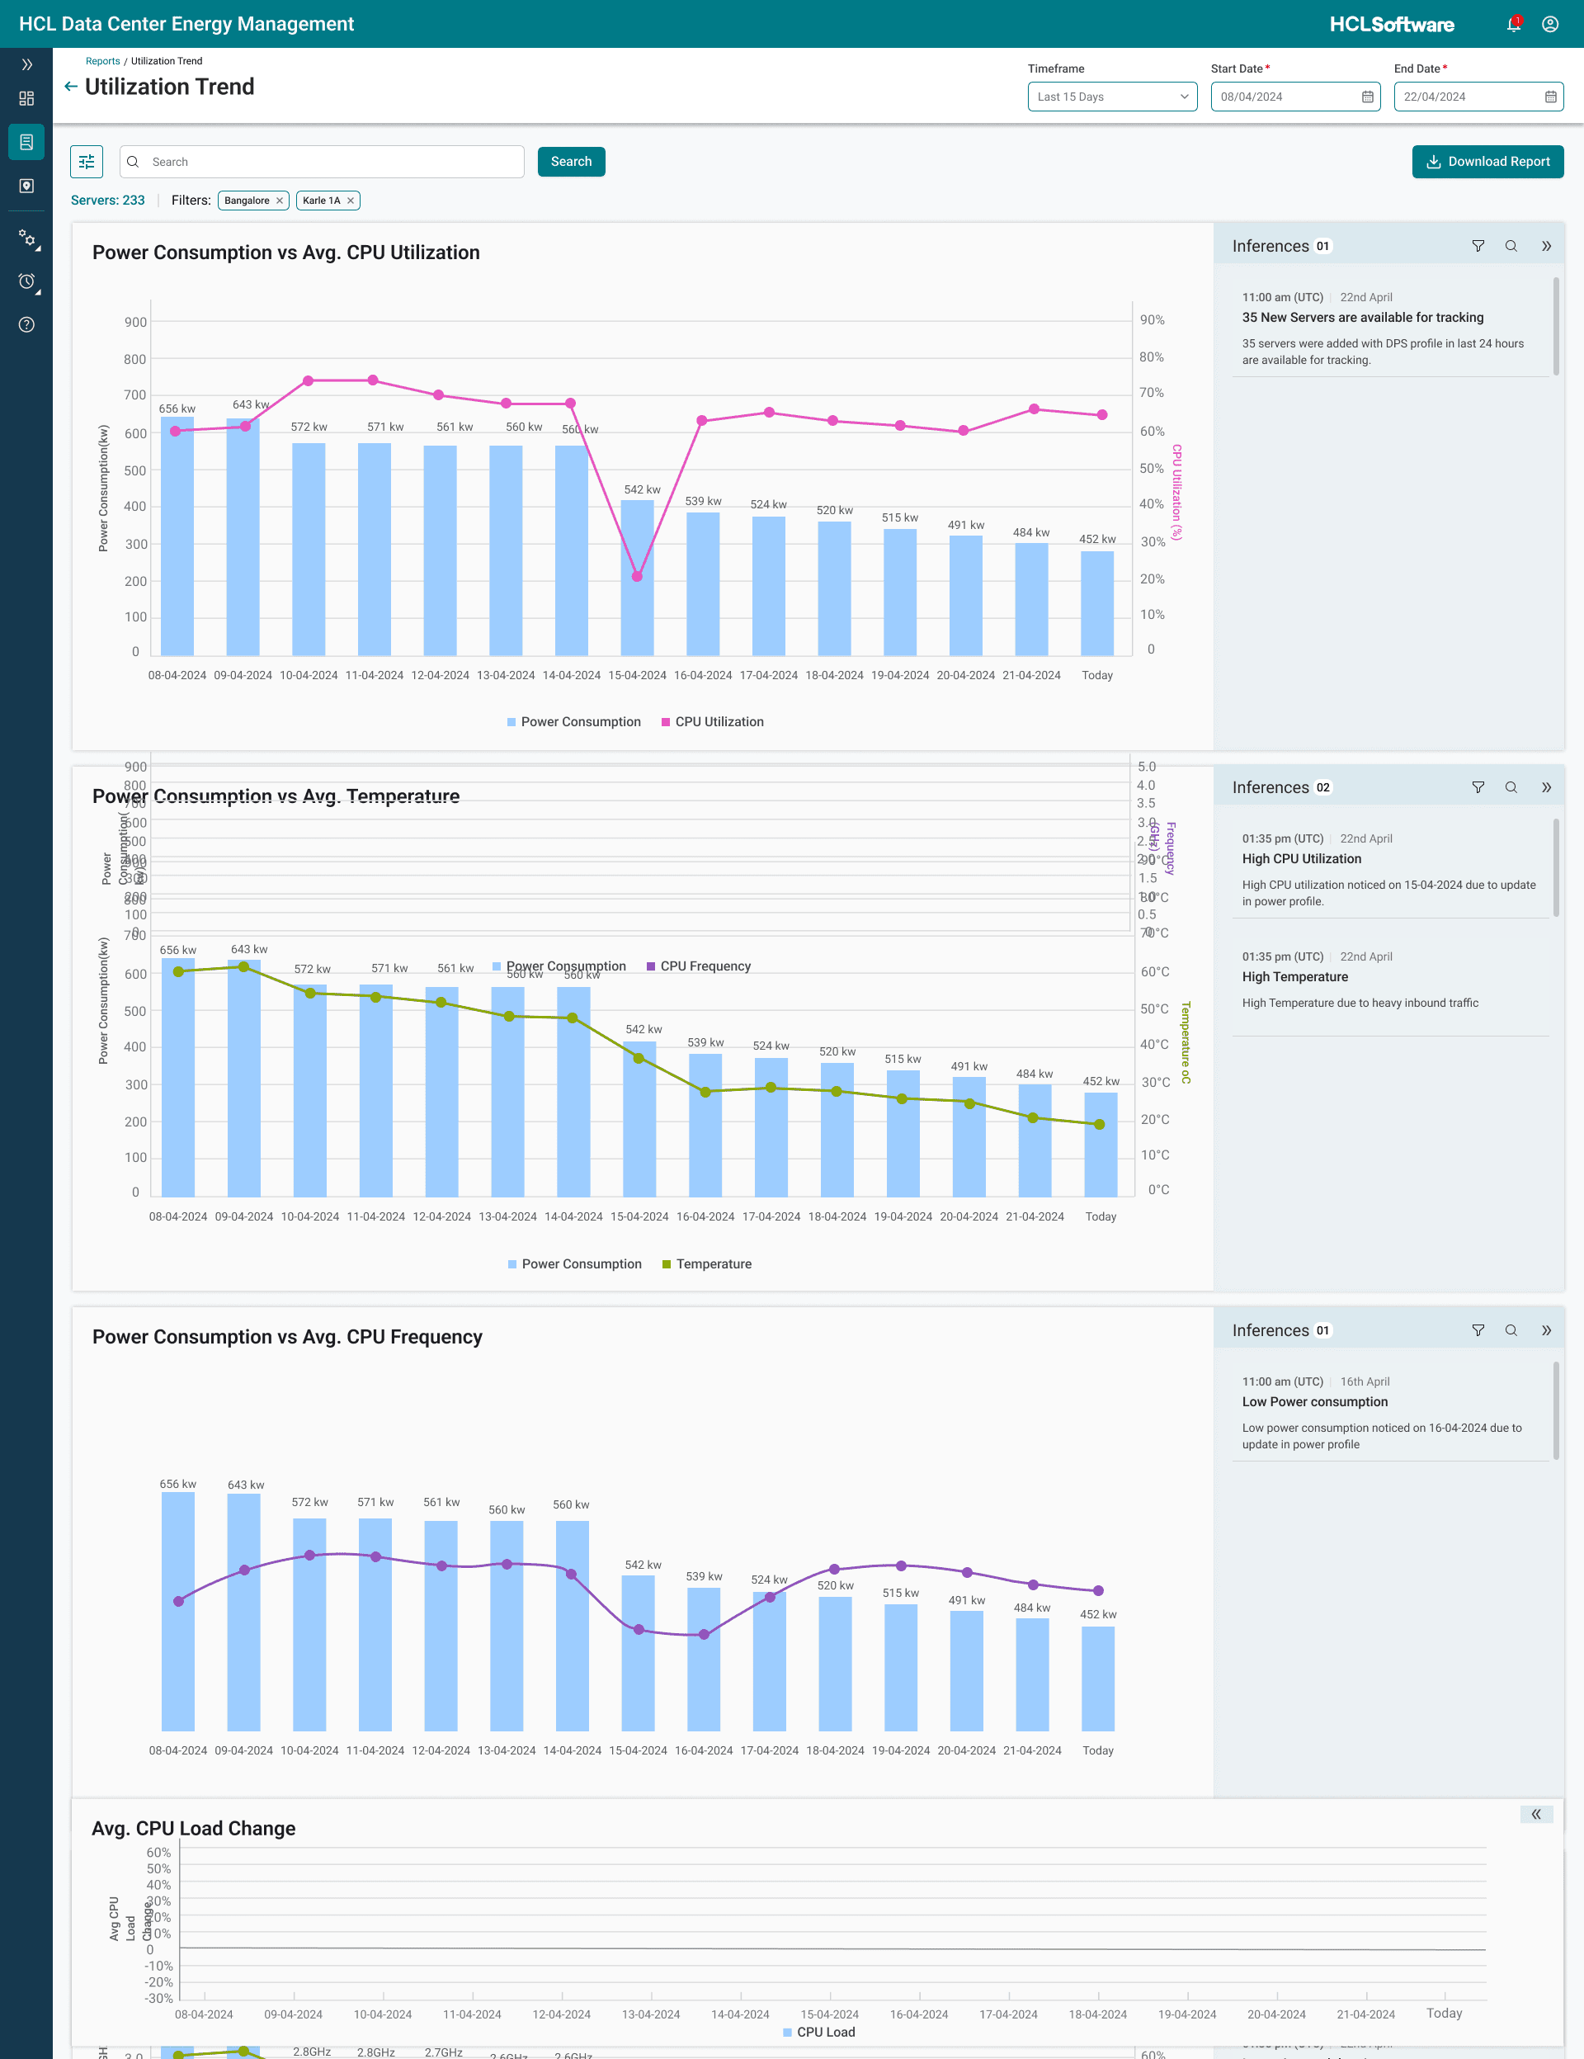Viewport: 1584px width, 2059px height.
Task: Open the help question mark icon
Action: click(x=26, y=324)
